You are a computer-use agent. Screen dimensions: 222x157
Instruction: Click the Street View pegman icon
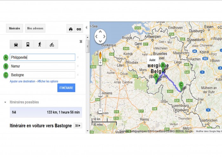coord(100,55)
